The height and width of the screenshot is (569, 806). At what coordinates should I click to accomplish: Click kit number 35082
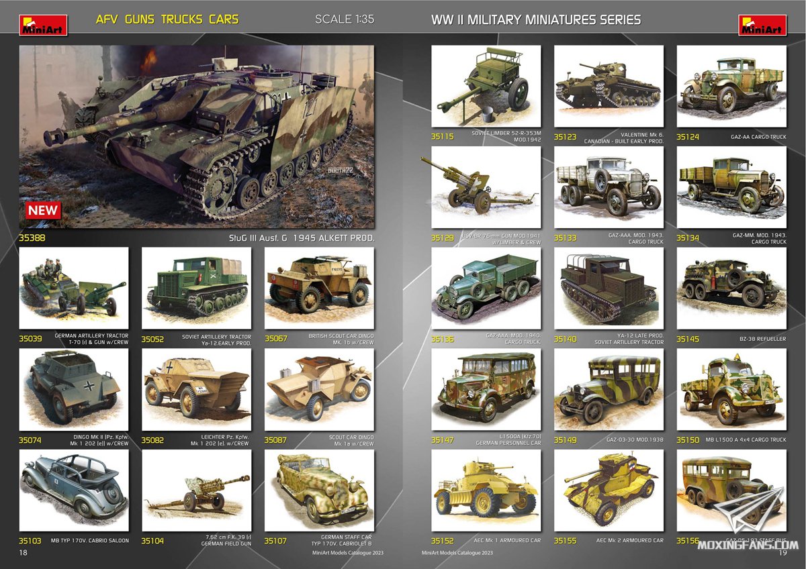coord(153,440)
